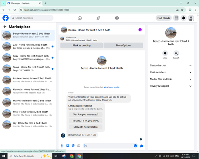Show hidden system tray icons

tap(156, 156)
